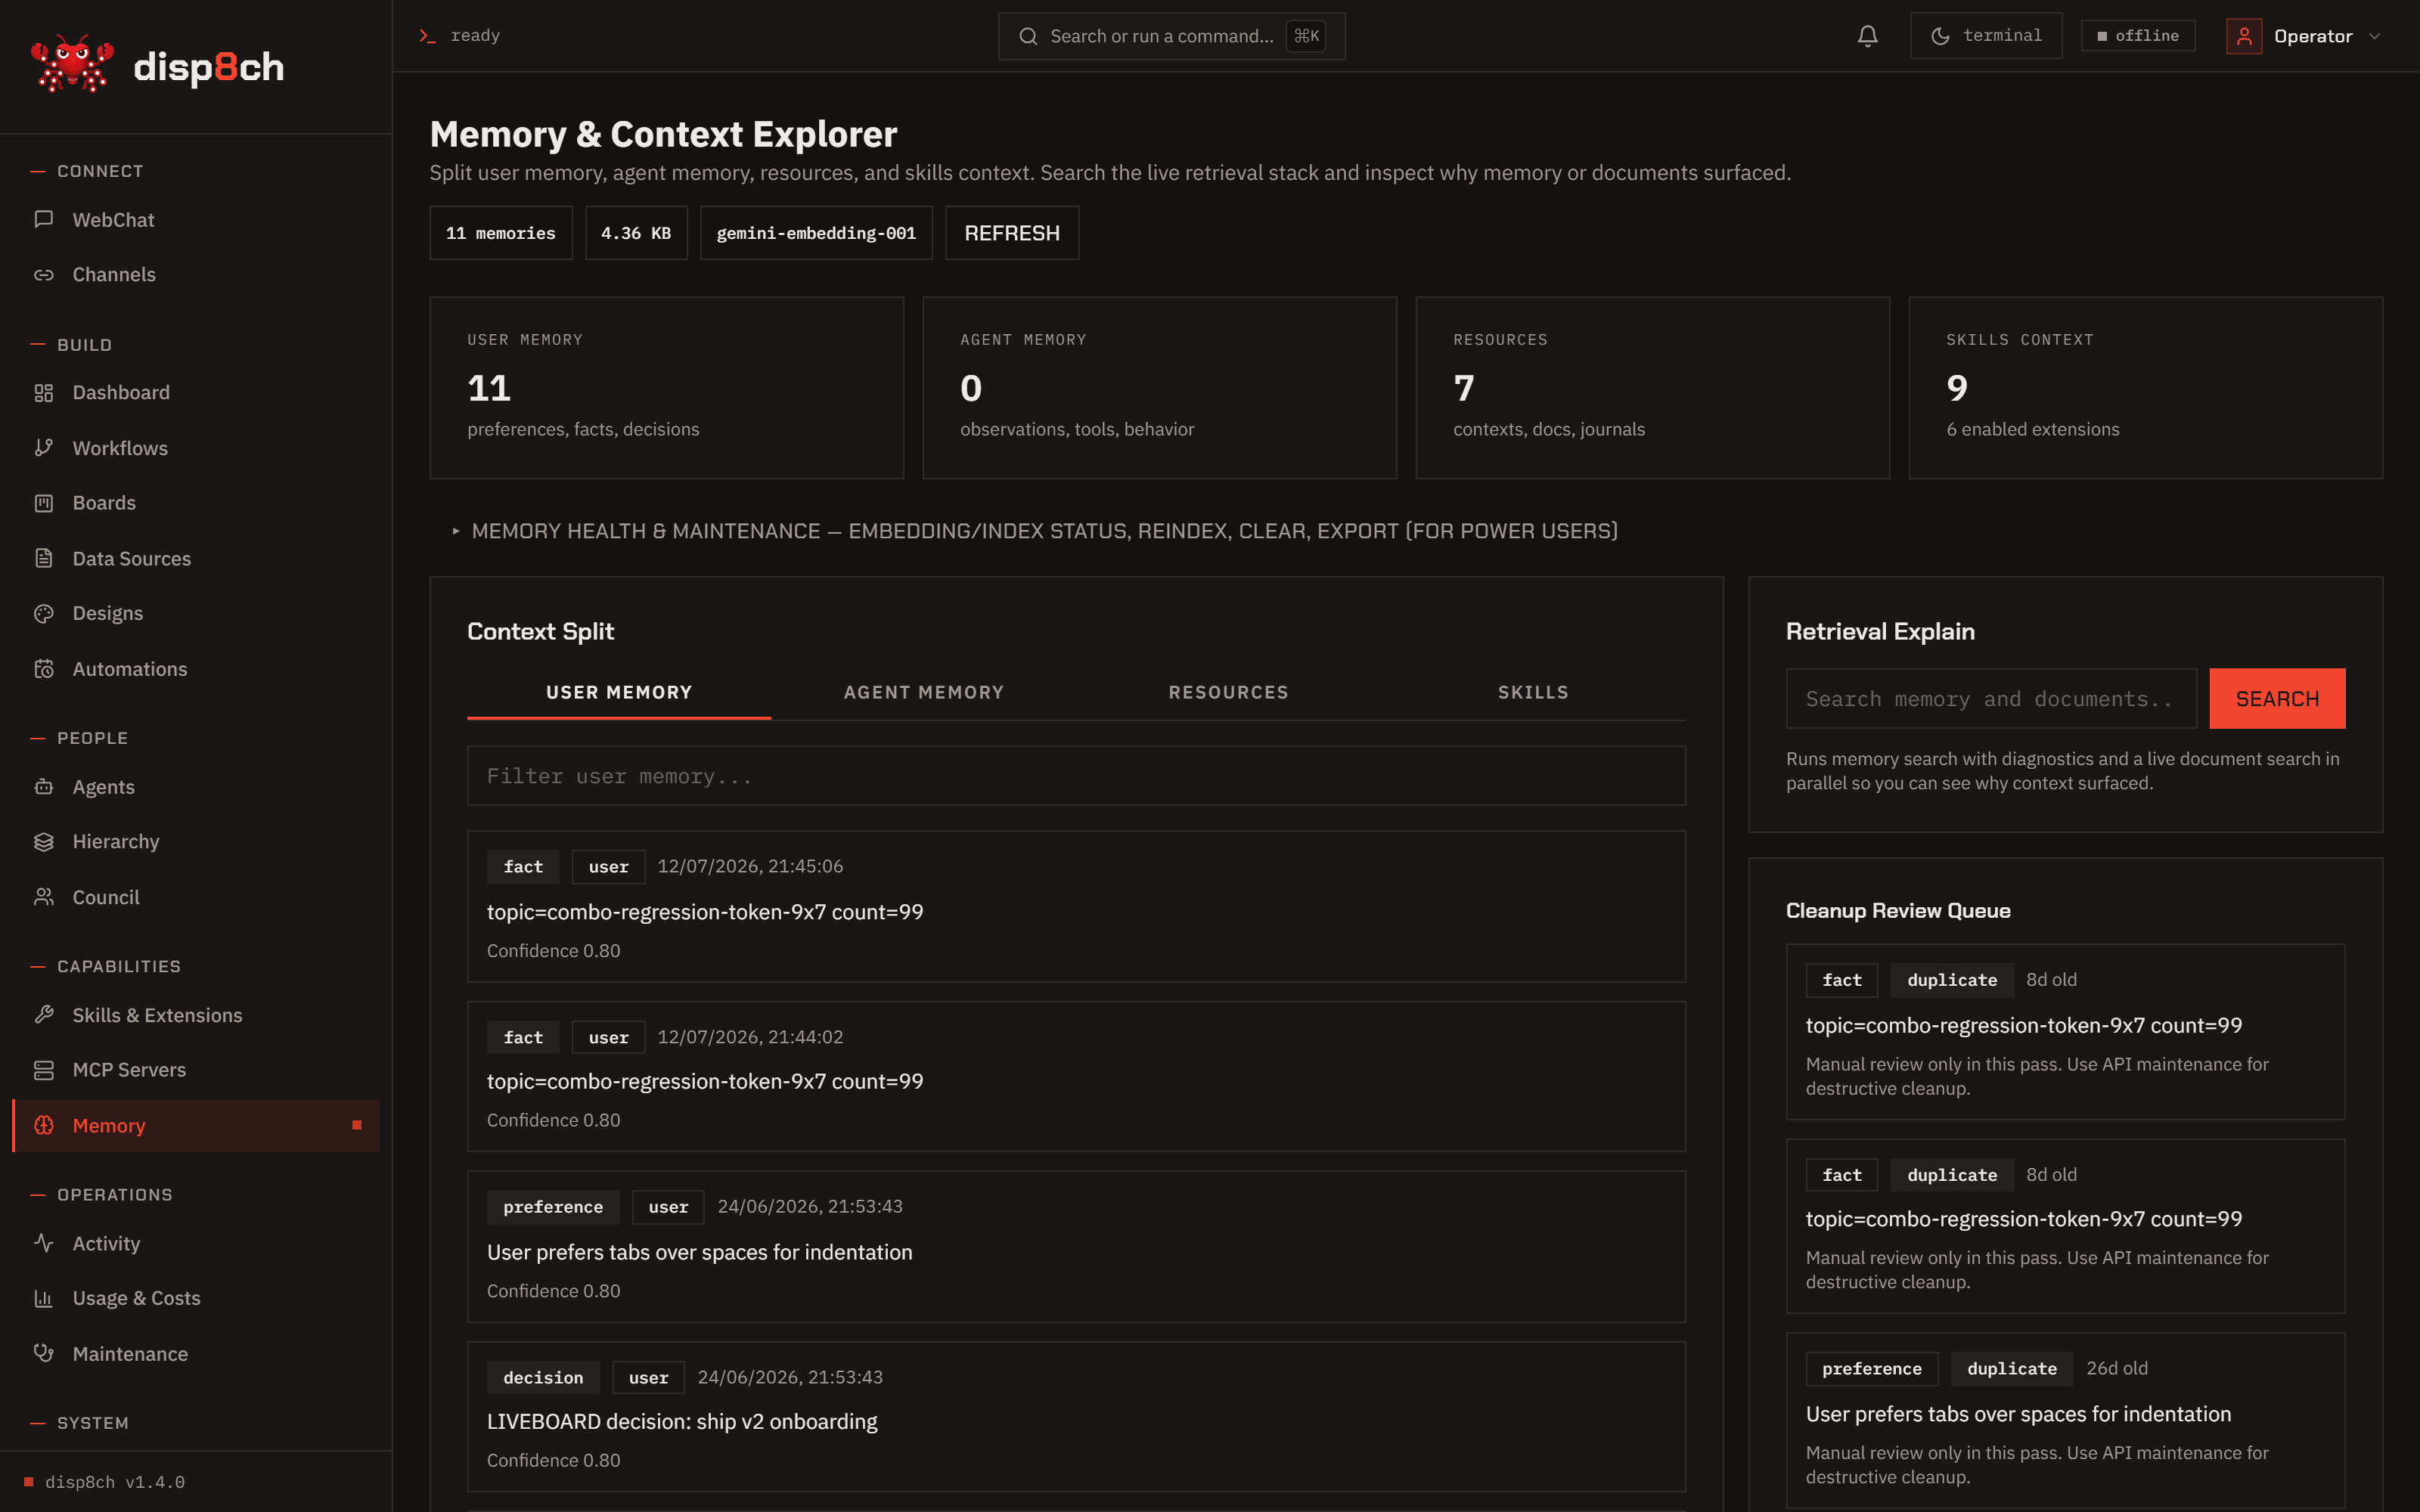Focus the Filter user memory input
This screenshot has height=1512, width=2420.
(1076, 776)
